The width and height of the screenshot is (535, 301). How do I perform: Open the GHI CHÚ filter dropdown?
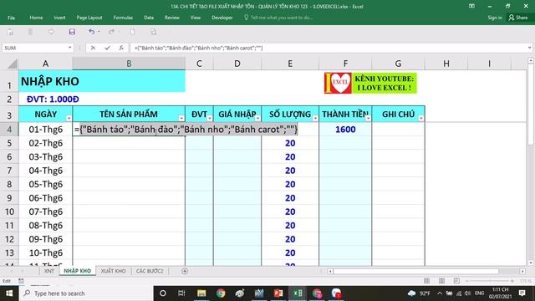click(420, 118)
